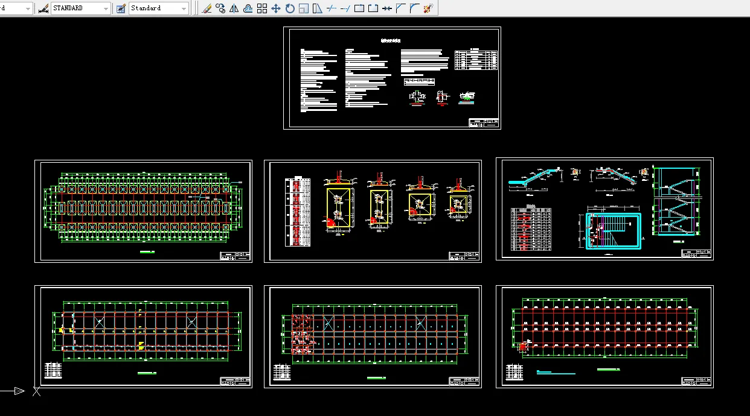Select the Break at Point tool
Image resolution: width=750 pixels, height=416 pixels.
tap(359, 8)
